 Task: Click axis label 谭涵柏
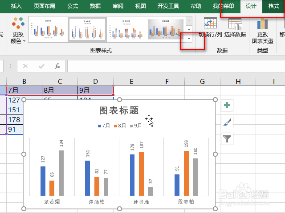[97, 201]
